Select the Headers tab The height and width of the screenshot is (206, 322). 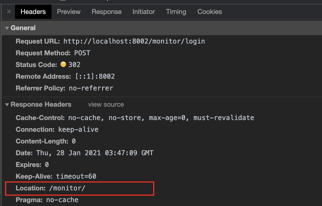[x=33, y=12]
